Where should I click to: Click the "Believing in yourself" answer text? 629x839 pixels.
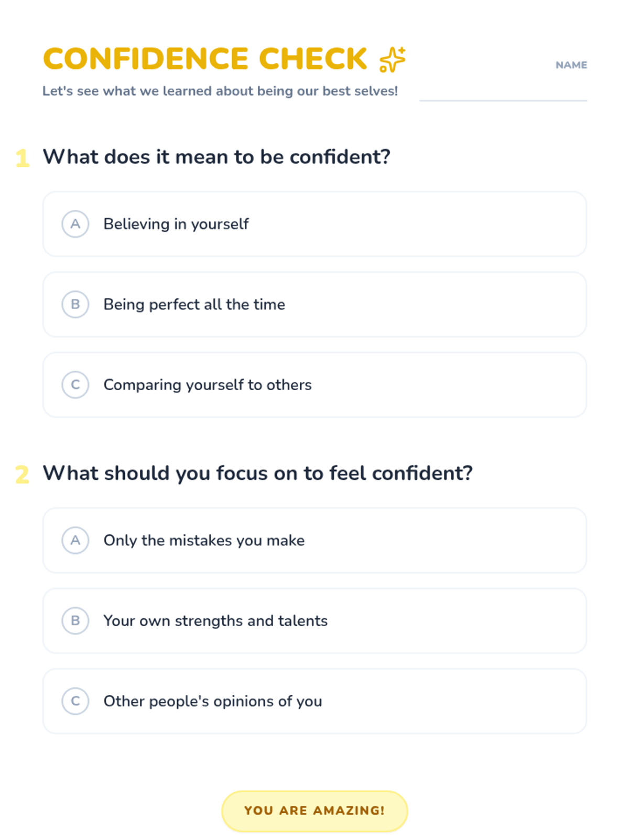click(176, 224)
